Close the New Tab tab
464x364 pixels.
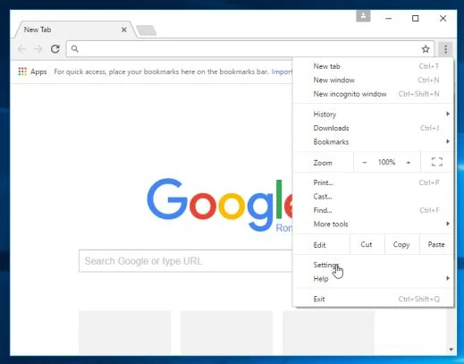pos(124,30)
